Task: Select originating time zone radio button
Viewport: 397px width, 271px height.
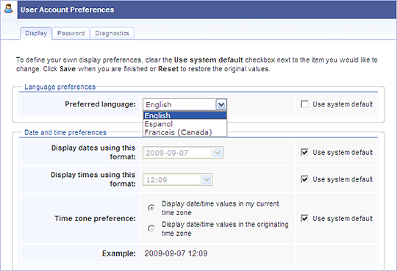Action: 151,228
